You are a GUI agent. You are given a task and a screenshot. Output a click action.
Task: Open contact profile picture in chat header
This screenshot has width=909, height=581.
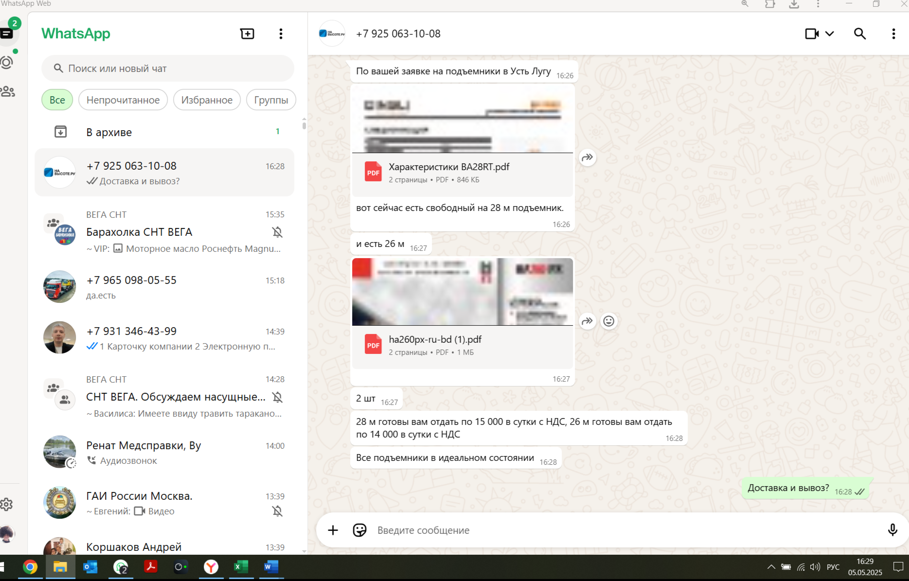(332, 34)
